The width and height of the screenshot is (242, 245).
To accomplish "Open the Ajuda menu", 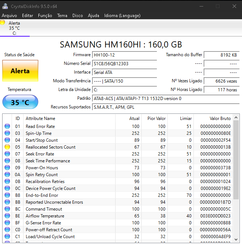I will tap(93, 16).
